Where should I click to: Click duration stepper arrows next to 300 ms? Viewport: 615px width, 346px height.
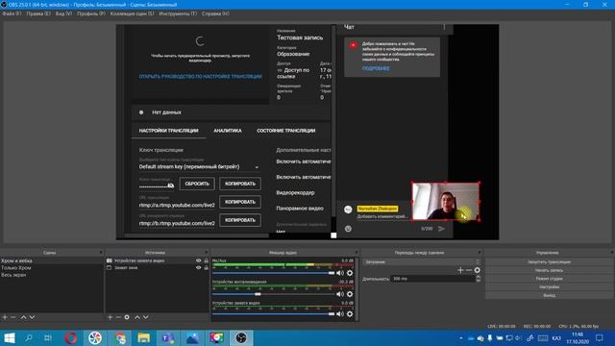pyautogui.click(x=479, y=279)
